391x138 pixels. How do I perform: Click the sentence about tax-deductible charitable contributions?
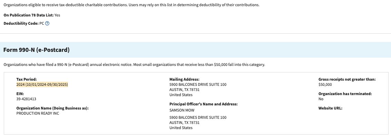(x=131, y=5)
